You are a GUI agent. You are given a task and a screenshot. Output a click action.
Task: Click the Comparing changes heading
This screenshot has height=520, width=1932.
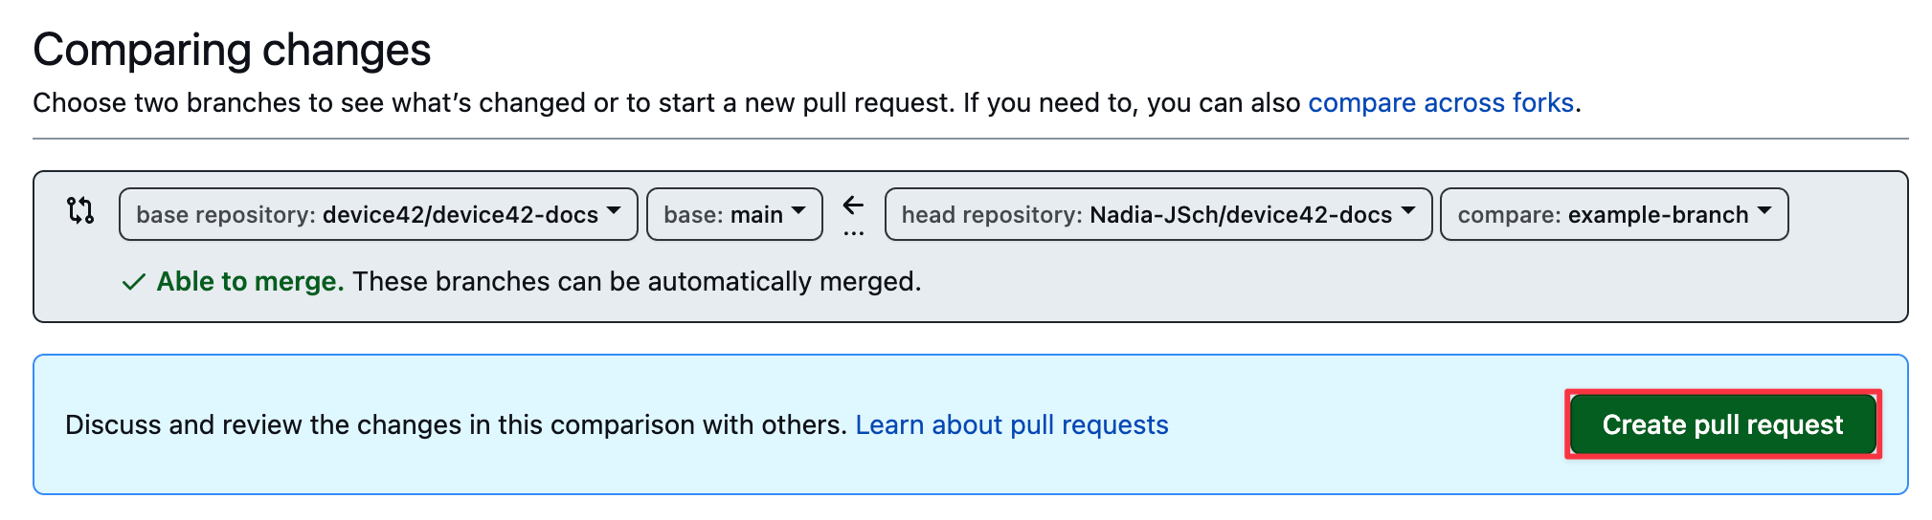[232, 50]
